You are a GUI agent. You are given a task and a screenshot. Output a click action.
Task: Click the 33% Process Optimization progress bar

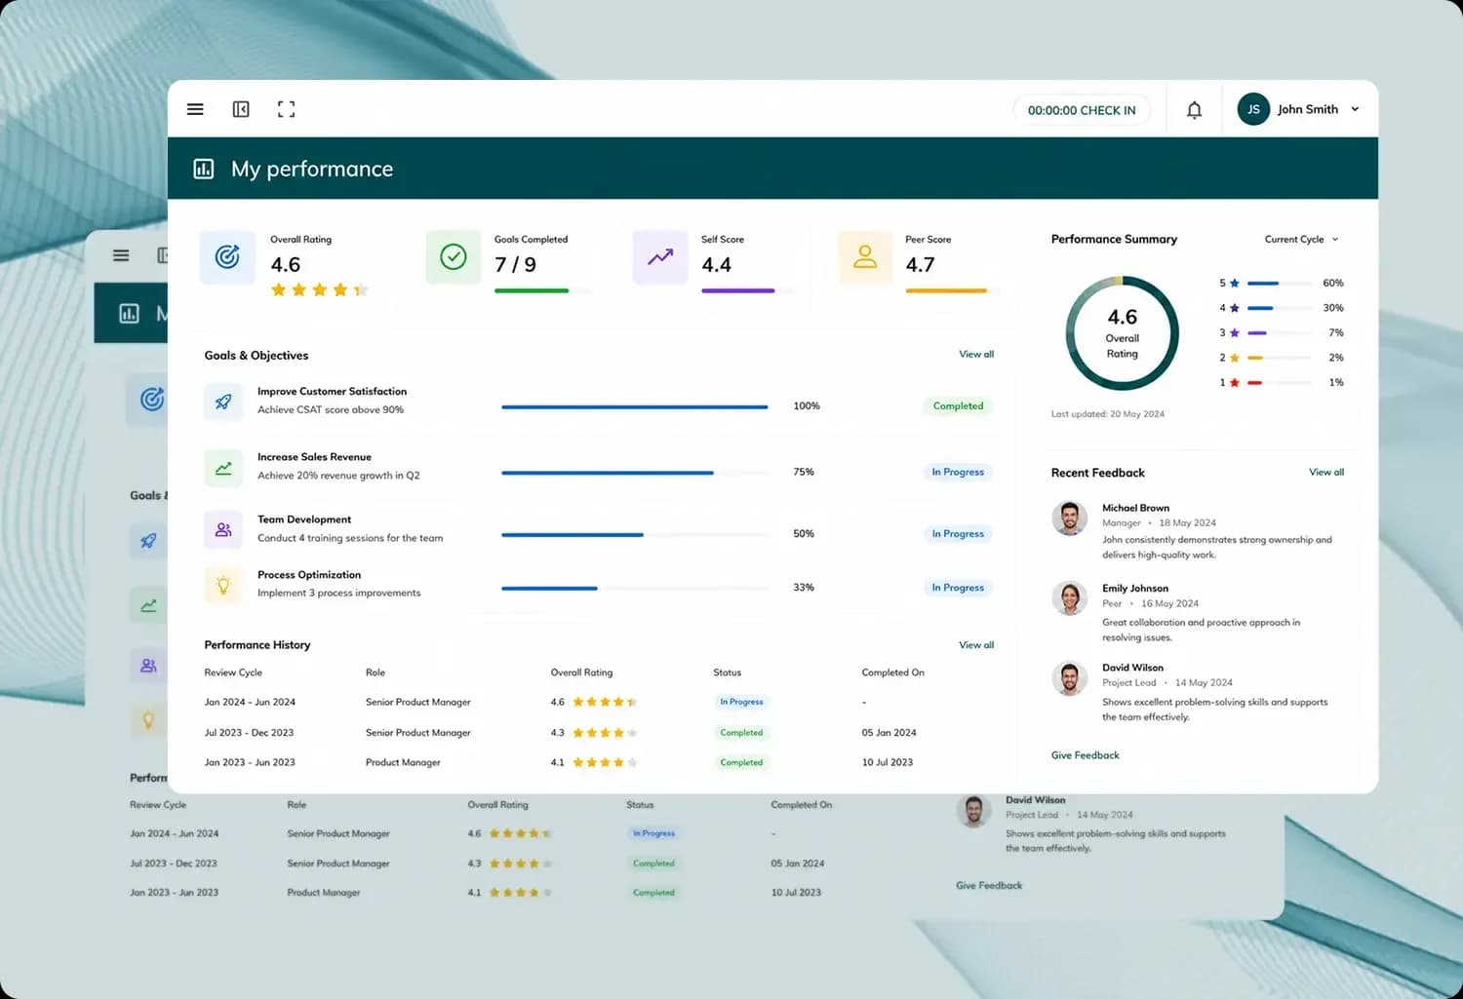click(x=635, y=588)
